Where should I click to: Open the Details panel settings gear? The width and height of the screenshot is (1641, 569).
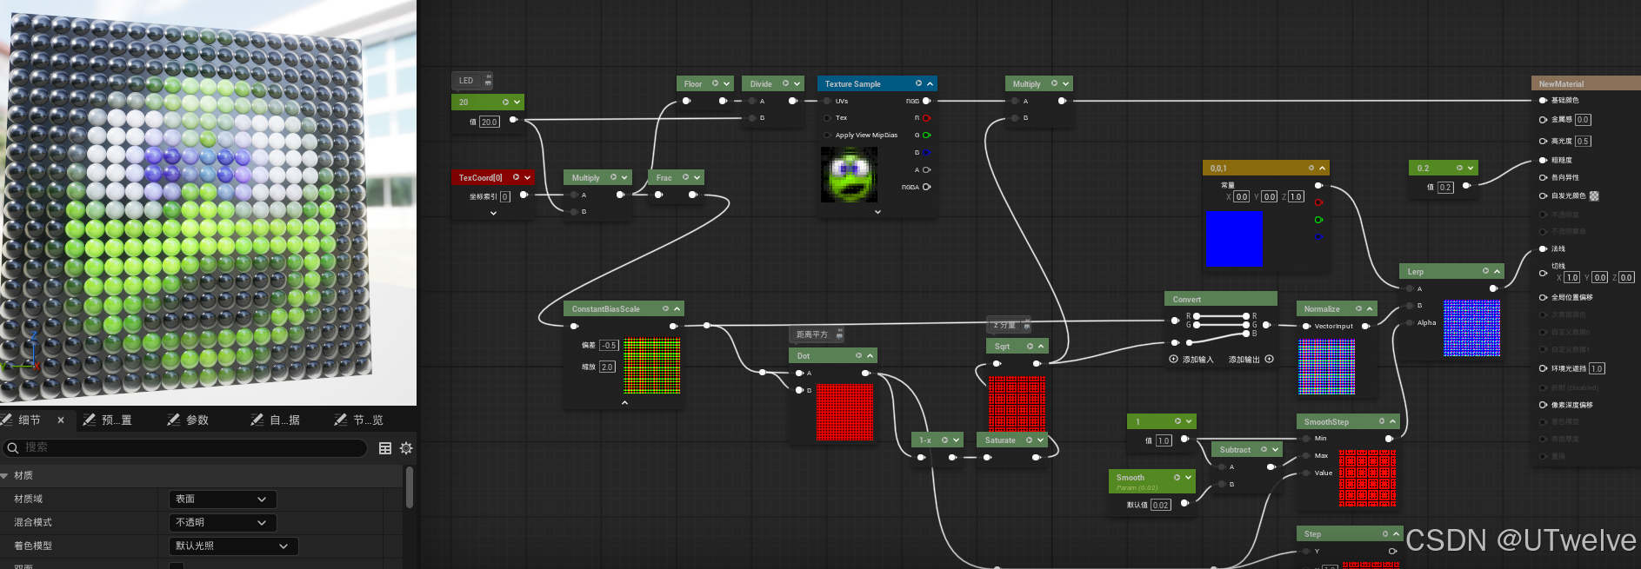coord(406,448)
